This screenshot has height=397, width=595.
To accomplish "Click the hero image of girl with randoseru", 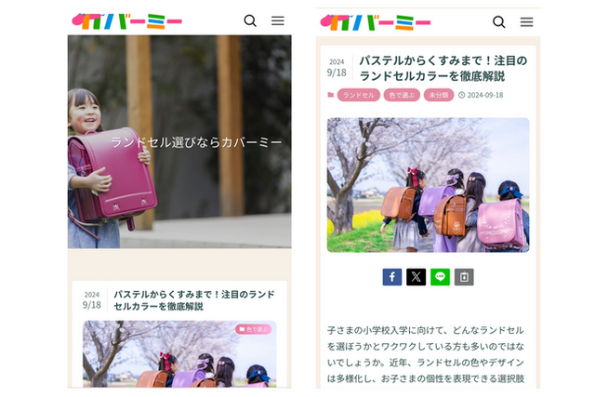I will 179,141.
